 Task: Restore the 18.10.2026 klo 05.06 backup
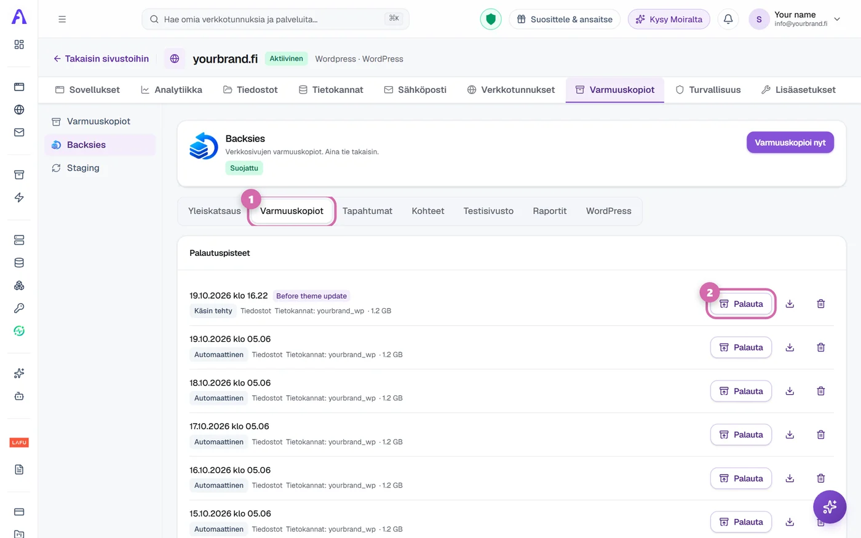(741, 391)
